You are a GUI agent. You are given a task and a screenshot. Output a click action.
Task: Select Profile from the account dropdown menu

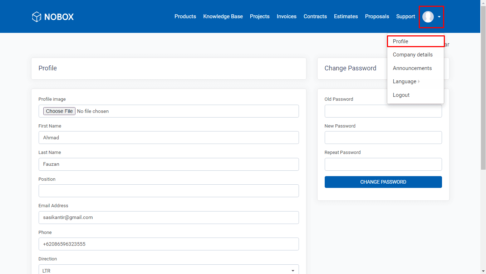400,41
